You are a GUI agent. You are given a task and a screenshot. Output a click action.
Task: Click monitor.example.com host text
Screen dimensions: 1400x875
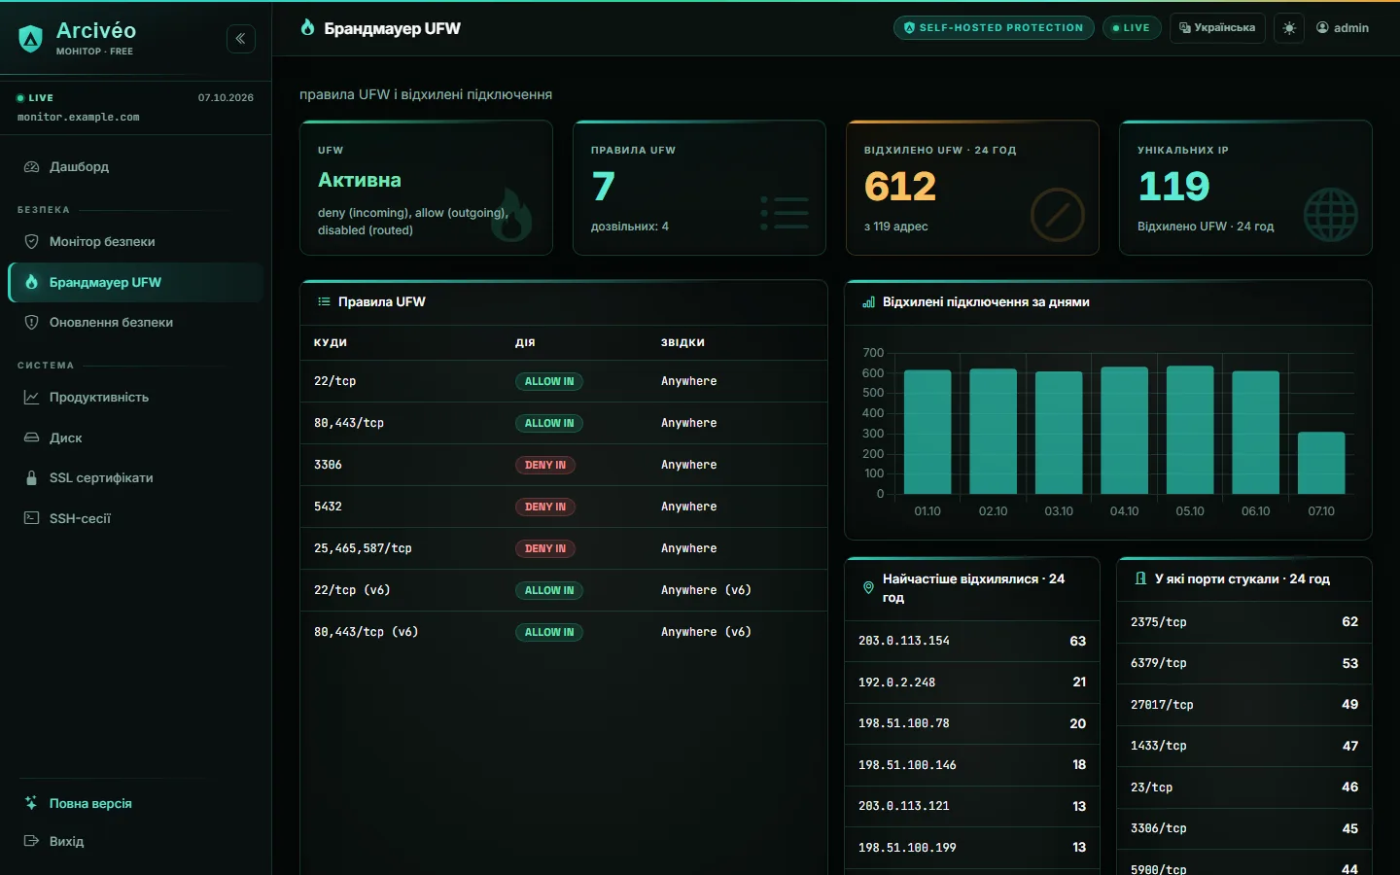79,117
